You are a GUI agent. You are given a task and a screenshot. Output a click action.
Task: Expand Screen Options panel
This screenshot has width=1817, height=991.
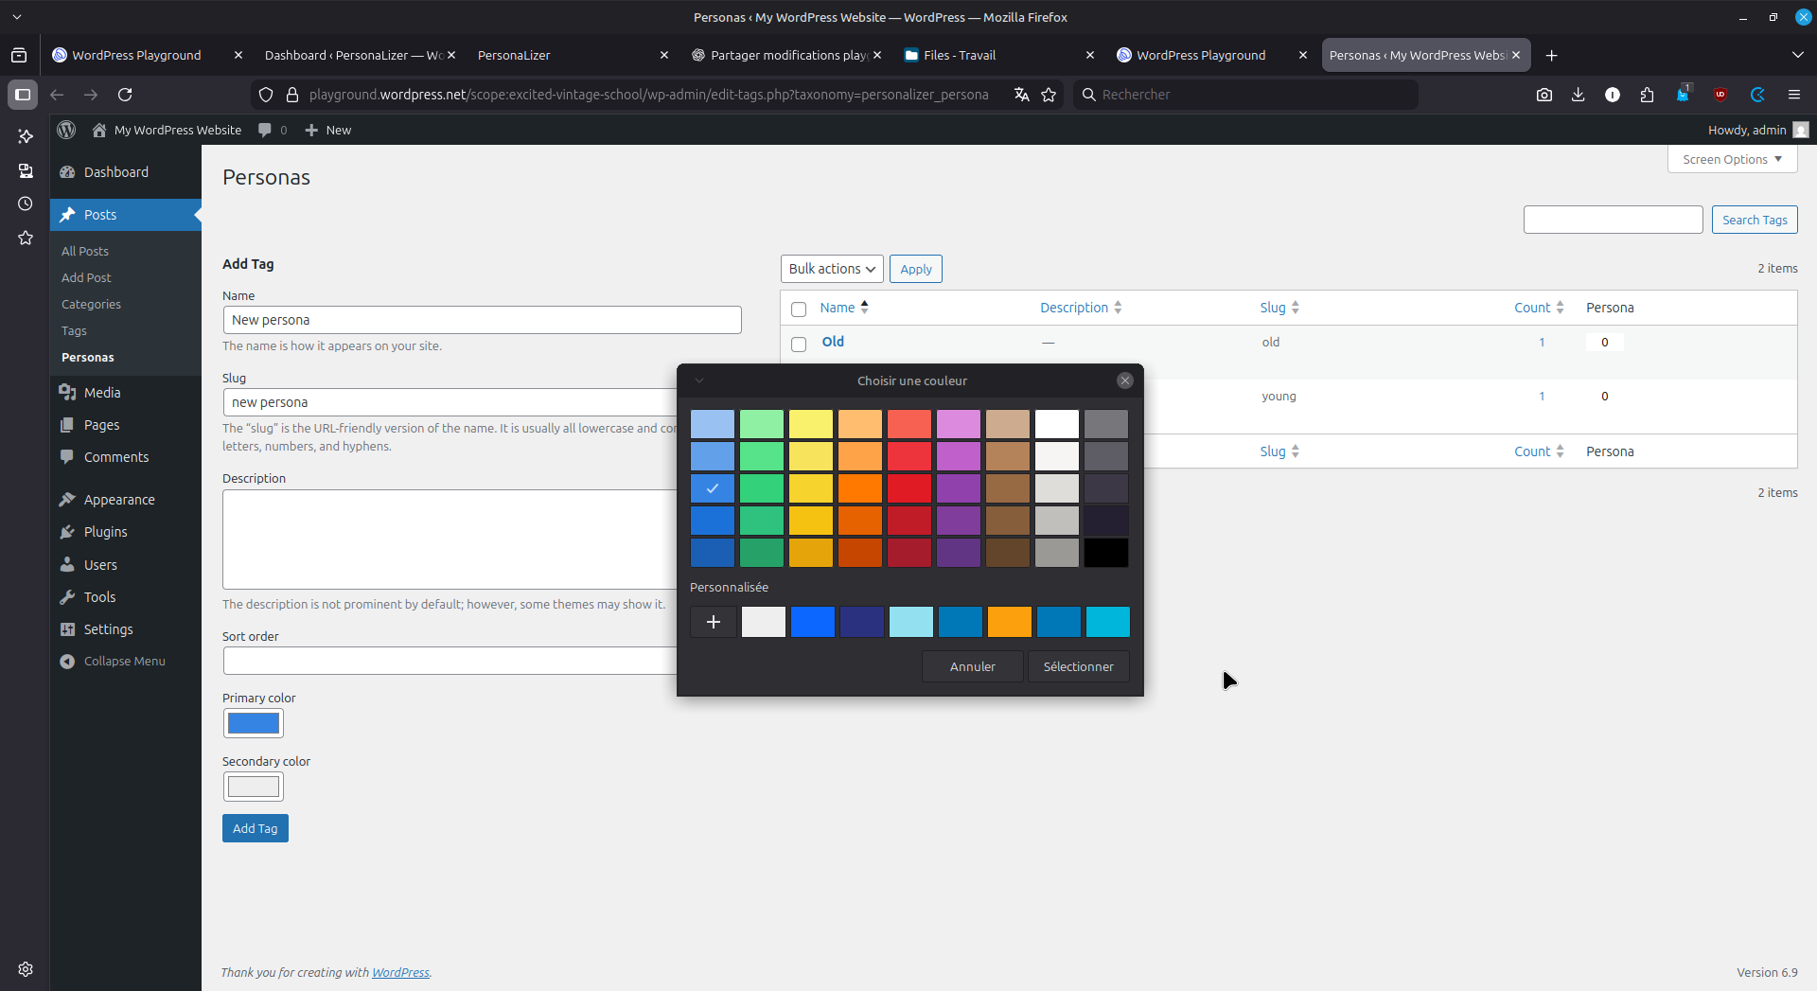[1731, 159]
